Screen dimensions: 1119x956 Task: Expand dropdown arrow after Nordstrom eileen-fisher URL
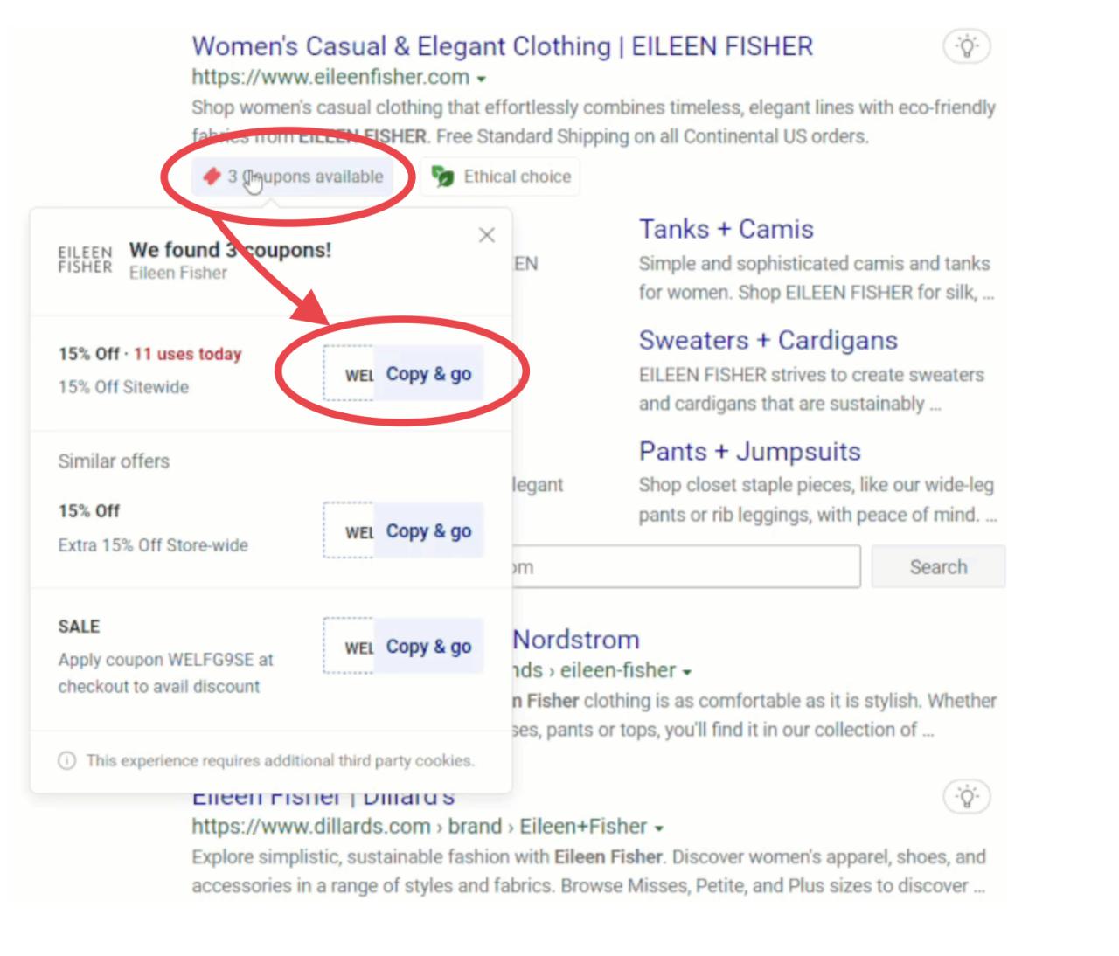[x=687, y=672]
